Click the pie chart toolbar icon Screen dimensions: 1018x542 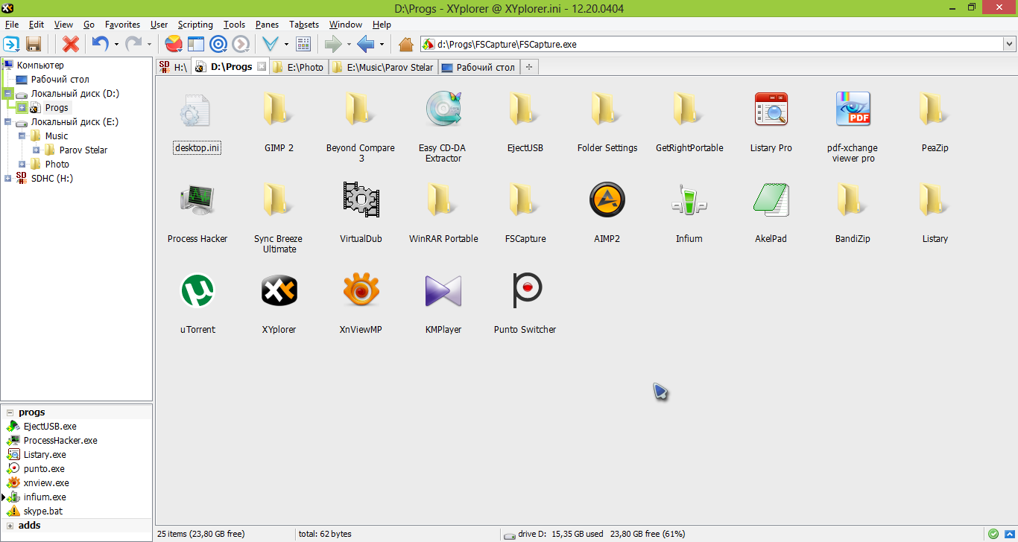173,44
